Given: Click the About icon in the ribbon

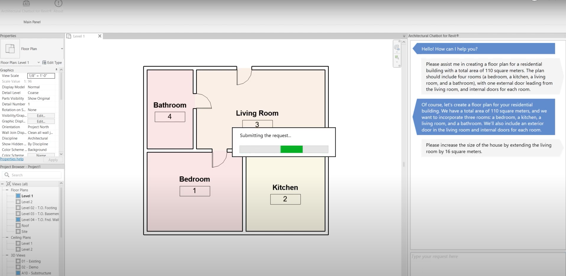Looking at the screenshot, I should pyautogui.click(x=58, y=4).
